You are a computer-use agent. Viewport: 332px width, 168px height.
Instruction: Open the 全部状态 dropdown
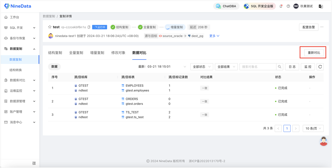click(202, 67)
